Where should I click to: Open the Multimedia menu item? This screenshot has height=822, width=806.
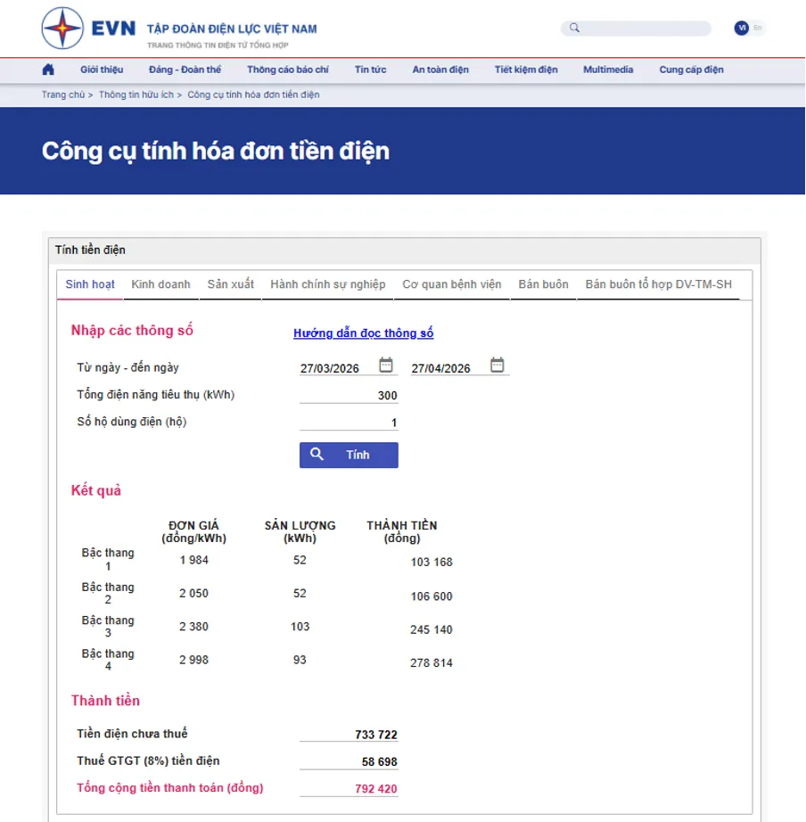607,69
